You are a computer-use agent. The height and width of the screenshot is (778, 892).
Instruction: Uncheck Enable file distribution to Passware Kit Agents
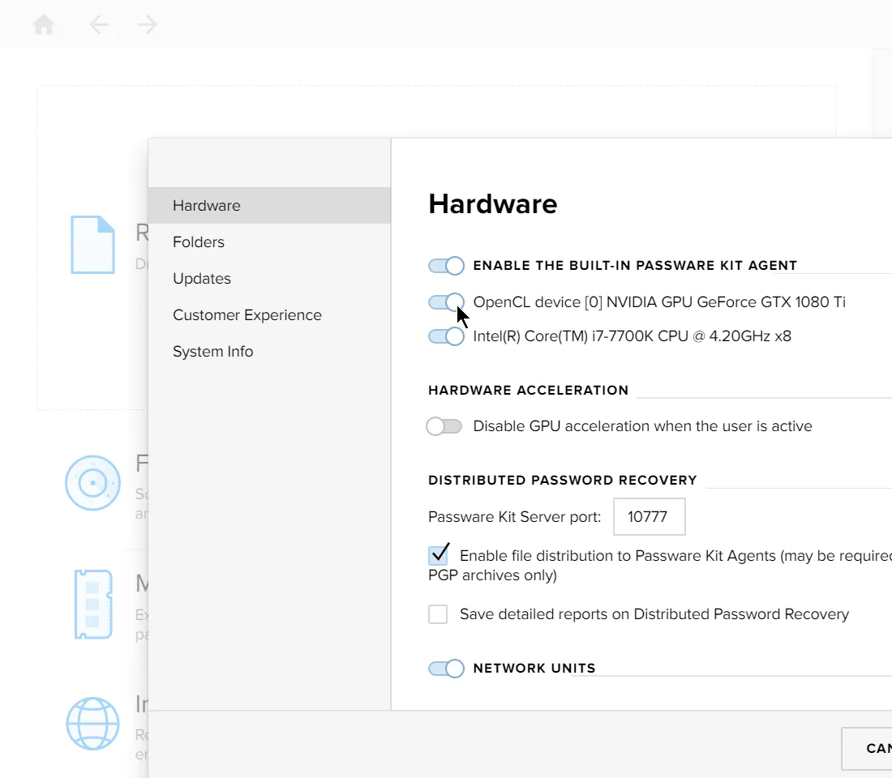[x=439, y=556]
